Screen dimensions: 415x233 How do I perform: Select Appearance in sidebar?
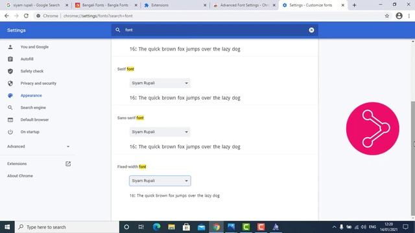(31, 95)
